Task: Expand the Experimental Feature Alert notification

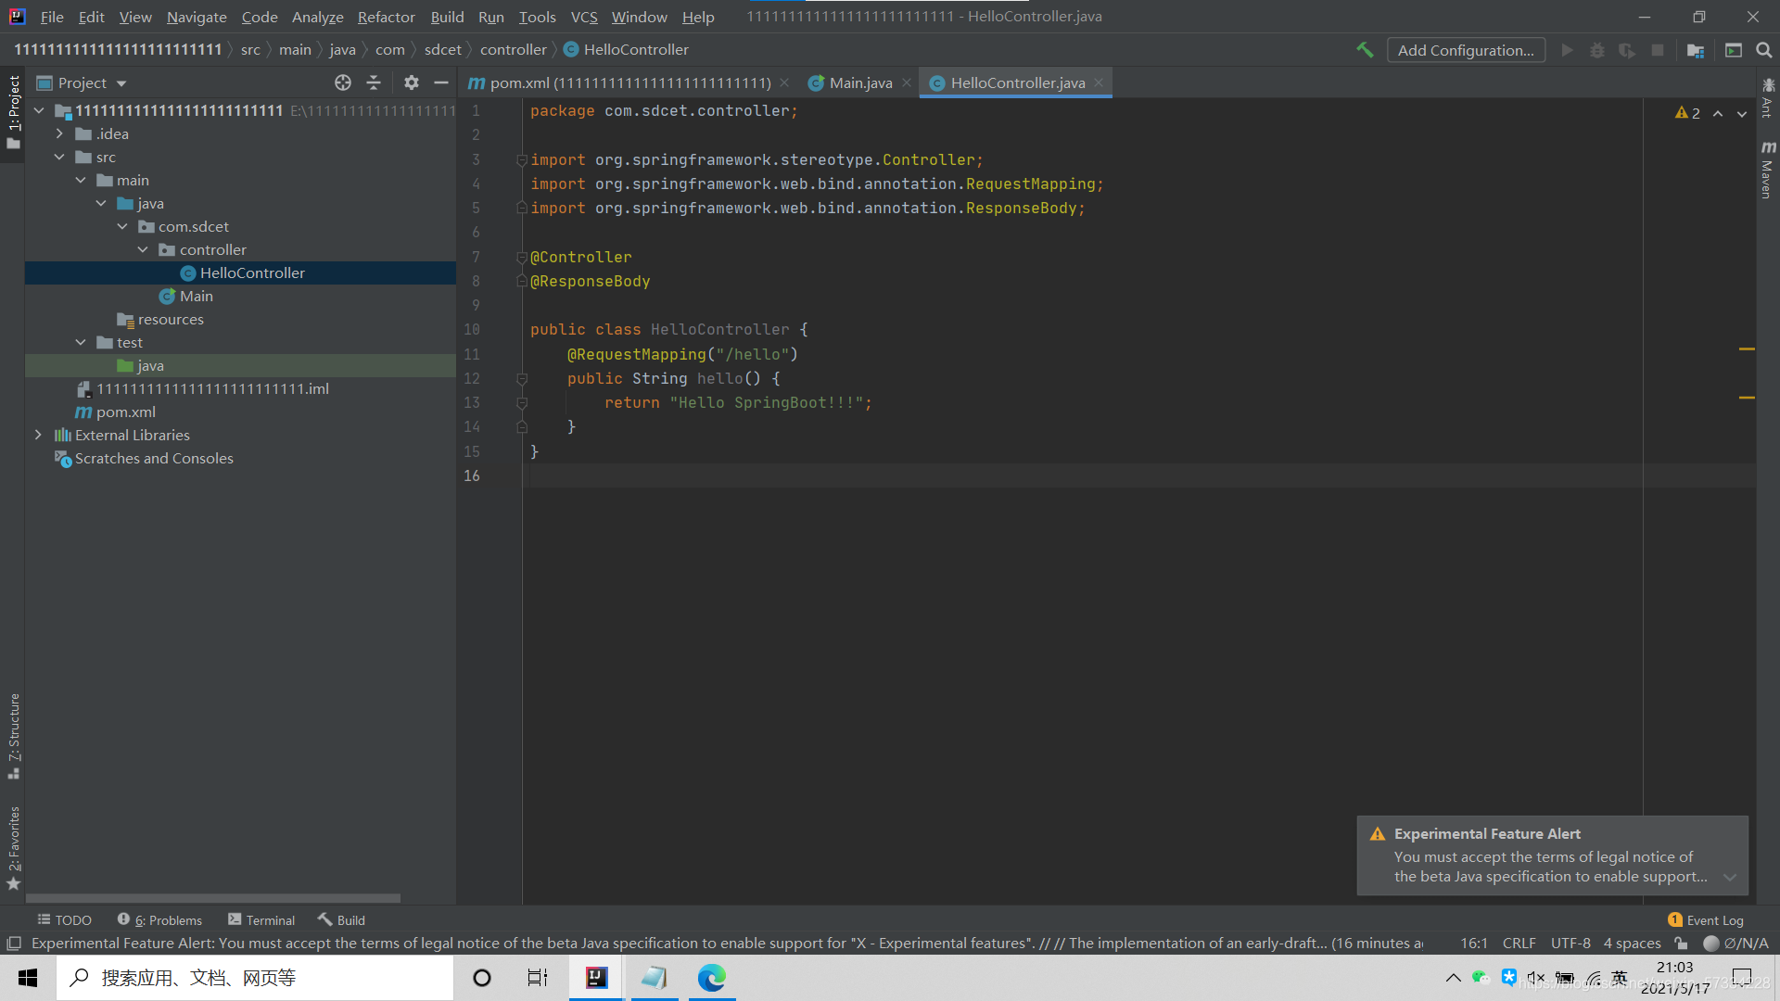Action: tap(1730, 877)
